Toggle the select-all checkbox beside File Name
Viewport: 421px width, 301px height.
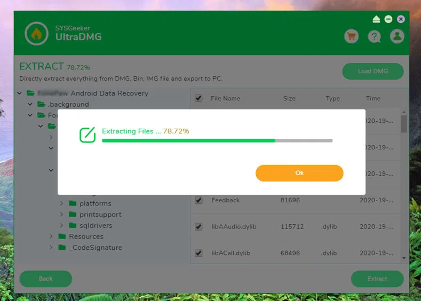(198, 98)
